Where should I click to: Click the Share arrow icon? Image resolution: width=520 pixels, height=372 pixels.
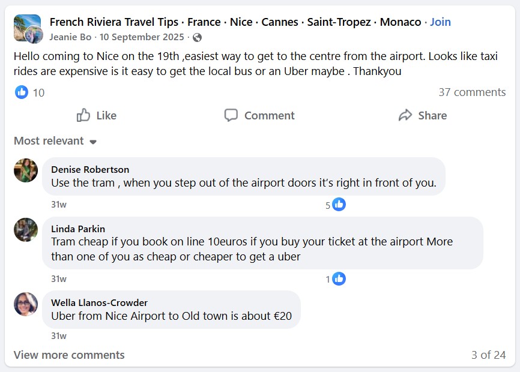[x=405, y=115]
